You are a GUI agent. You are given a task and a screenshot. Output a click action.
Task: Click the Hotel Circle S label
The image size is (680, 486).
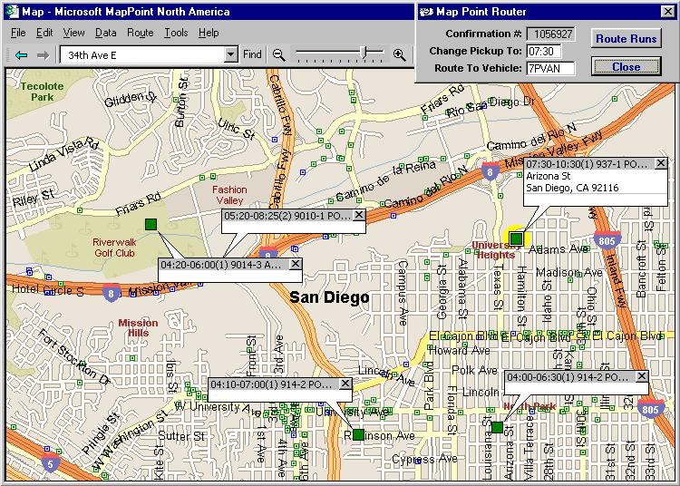tap(48, 289)
